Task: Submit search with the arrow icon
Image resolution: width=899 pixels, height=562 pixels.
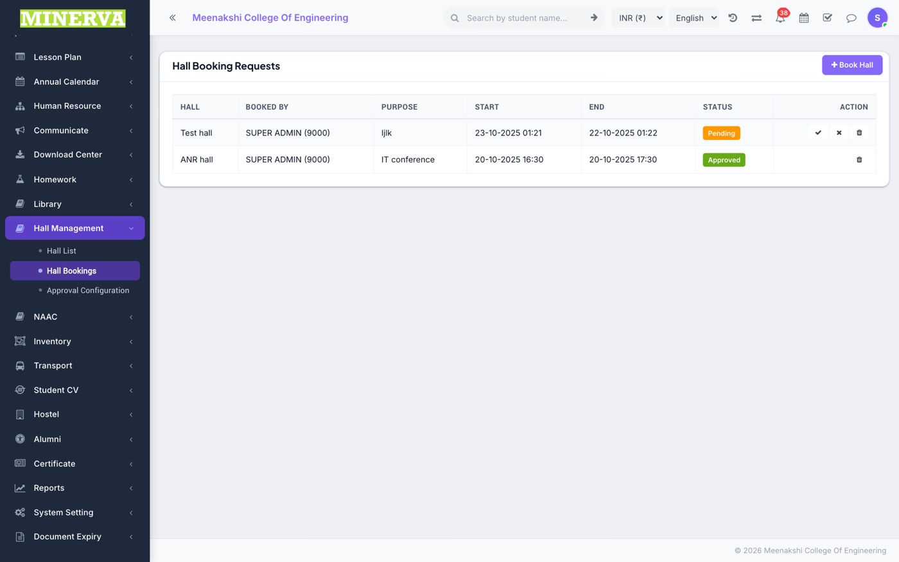Action: [594, 18]
